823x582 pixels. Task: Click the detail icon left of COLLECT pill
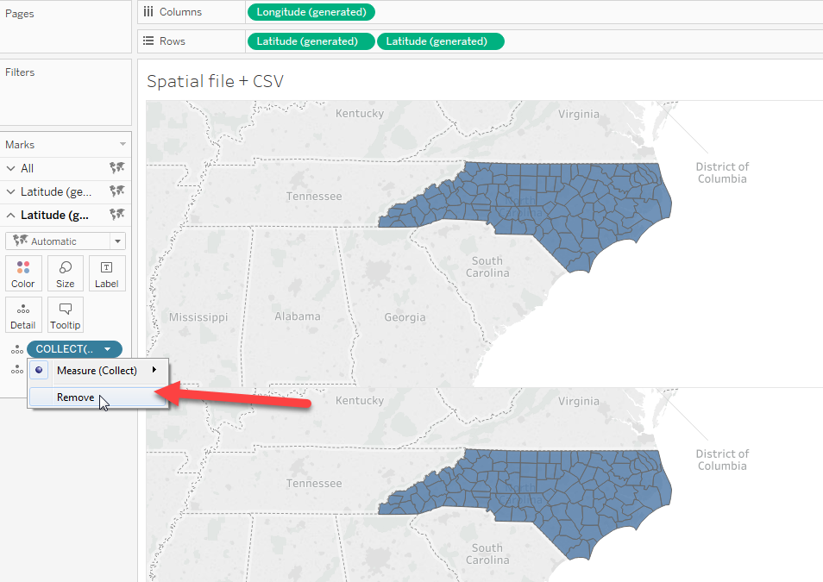(x=16, y=349)
